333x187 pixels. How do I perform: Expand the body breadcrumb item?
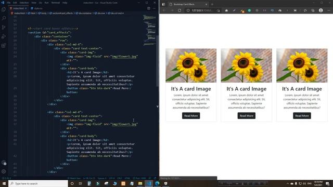pyautogui.click(x=43, y=13)
